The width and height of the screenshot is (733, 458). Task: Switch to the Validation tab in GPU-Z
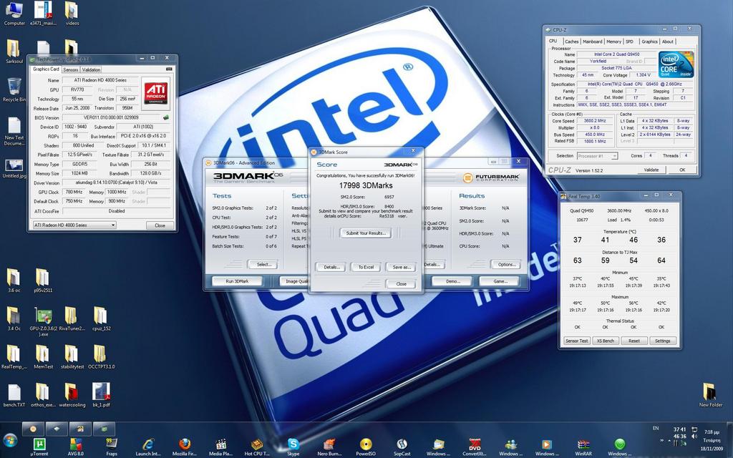[91, 69]
